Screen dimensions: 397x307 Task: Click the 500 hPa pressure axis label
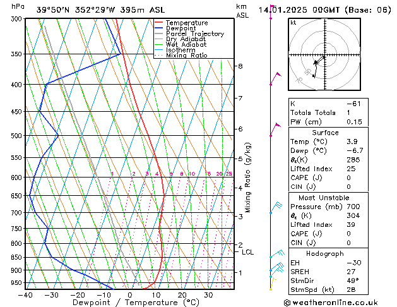click(16, 136)
